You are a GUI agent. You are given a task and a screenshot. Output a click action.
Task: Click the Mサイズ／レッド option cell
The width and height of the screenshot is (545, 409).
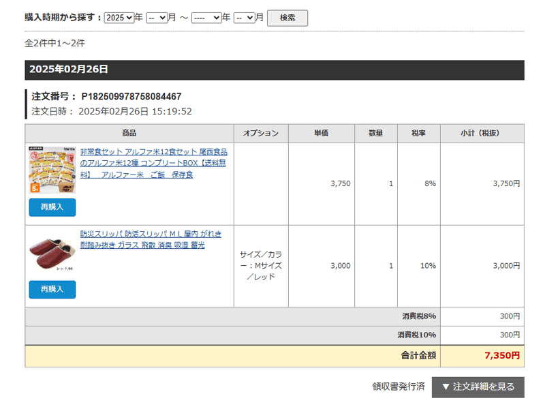pos(260,265)
